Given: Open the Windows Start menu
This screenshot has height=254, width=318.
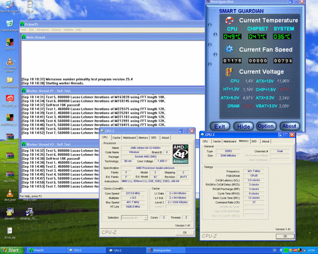Looking at the screenshot, I should coord(12,250).
